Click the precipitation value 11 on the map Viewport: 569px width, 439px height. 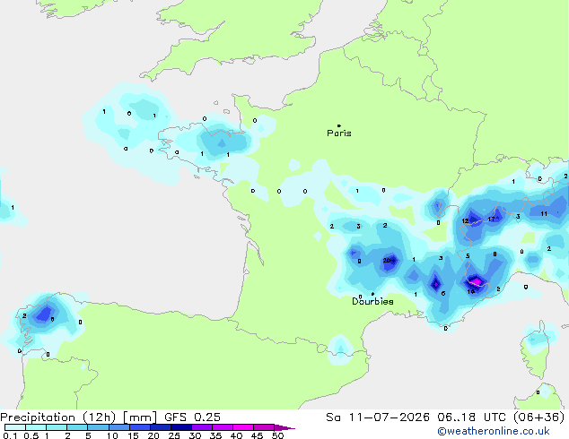click(x=544, y=214)
